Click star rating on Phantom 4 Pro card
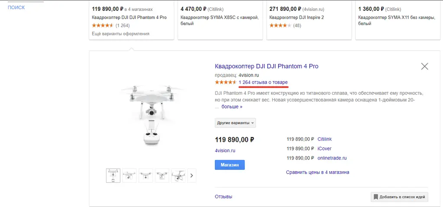This screenshot has height=207, width=443. coord(103,25)
